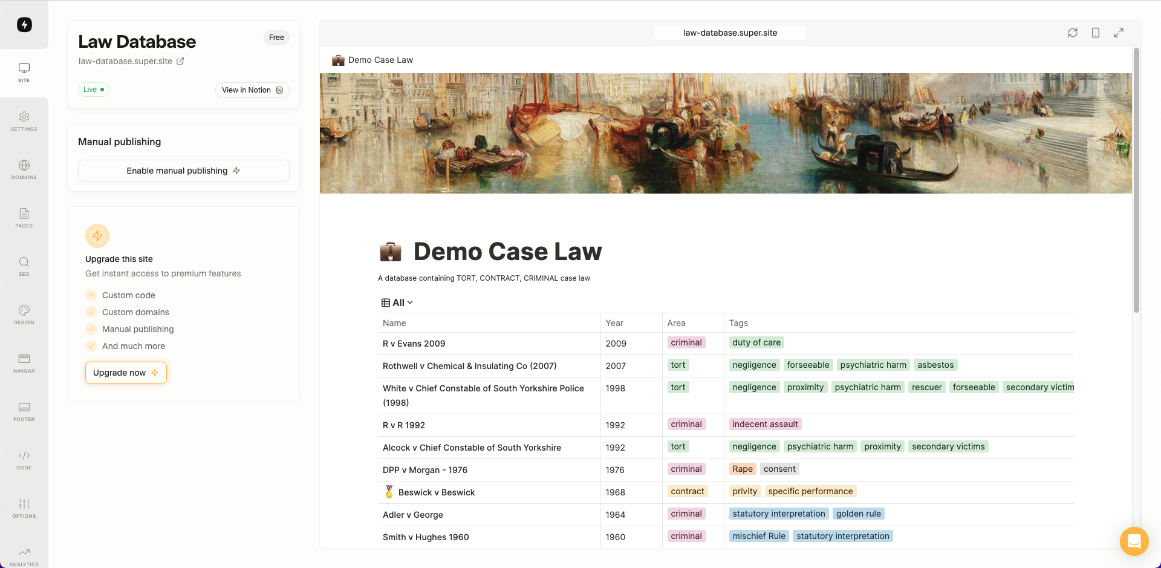Open the Beswick v Beswick row

(x=437, y=492)
